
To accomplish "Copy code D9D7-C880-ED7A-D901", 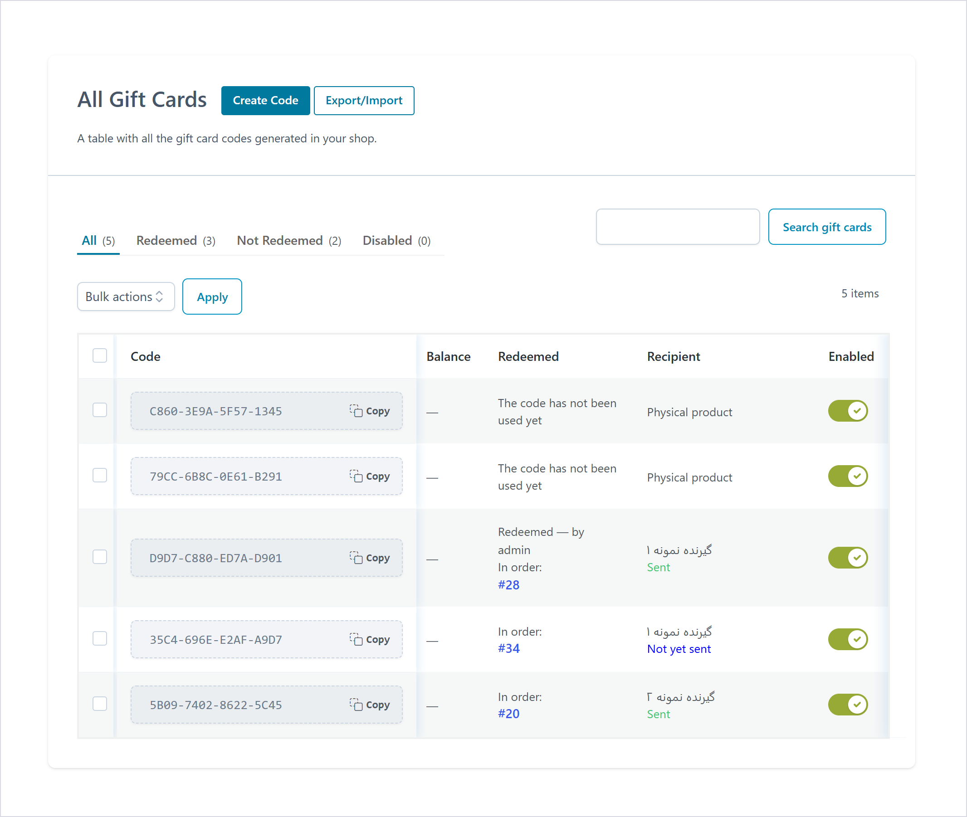I will click(x=370, y=558).
